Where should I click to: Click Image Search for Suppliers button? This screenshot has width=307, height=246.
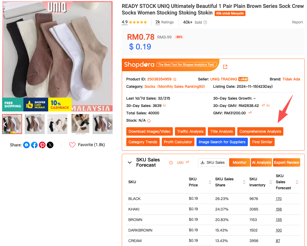(222, 142)
